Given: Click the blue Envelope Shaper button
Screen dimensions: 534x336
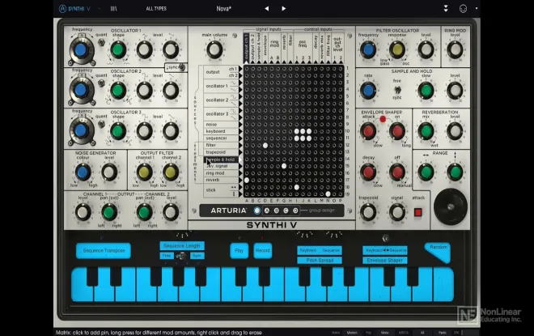Looking at the screenshot, I should pos(385,261).
